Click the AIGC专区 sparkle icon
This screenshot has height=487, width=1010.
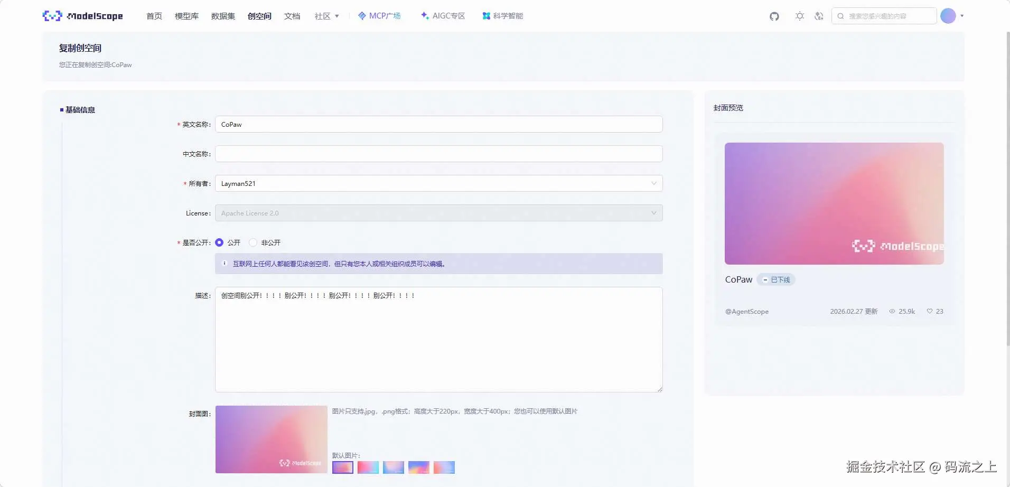[425, 16]
